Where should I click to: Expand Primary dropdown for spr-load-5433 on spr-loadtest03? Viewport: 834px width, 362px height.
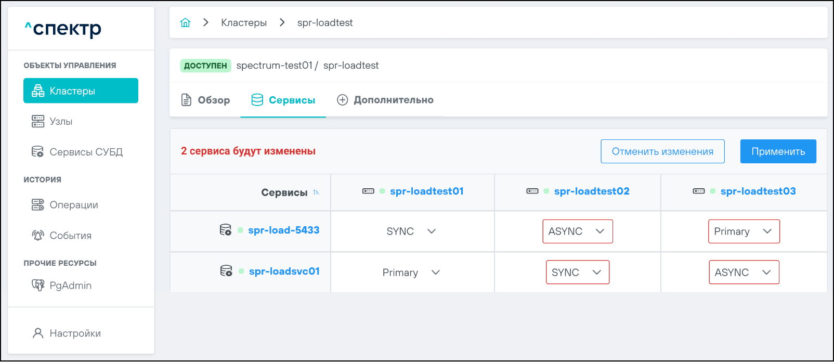744,231
